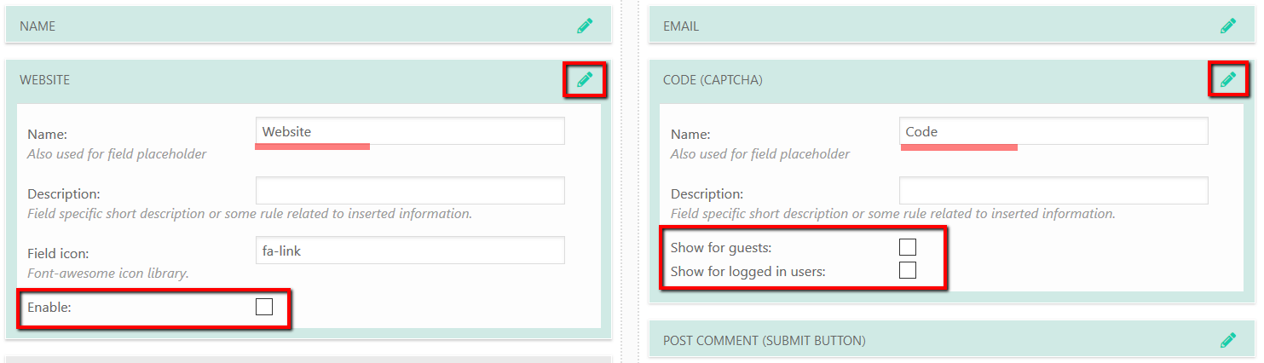
Task: Expand the POST COMMENT (SUBMIT BUTTON) section
Action: coord(895,341)
